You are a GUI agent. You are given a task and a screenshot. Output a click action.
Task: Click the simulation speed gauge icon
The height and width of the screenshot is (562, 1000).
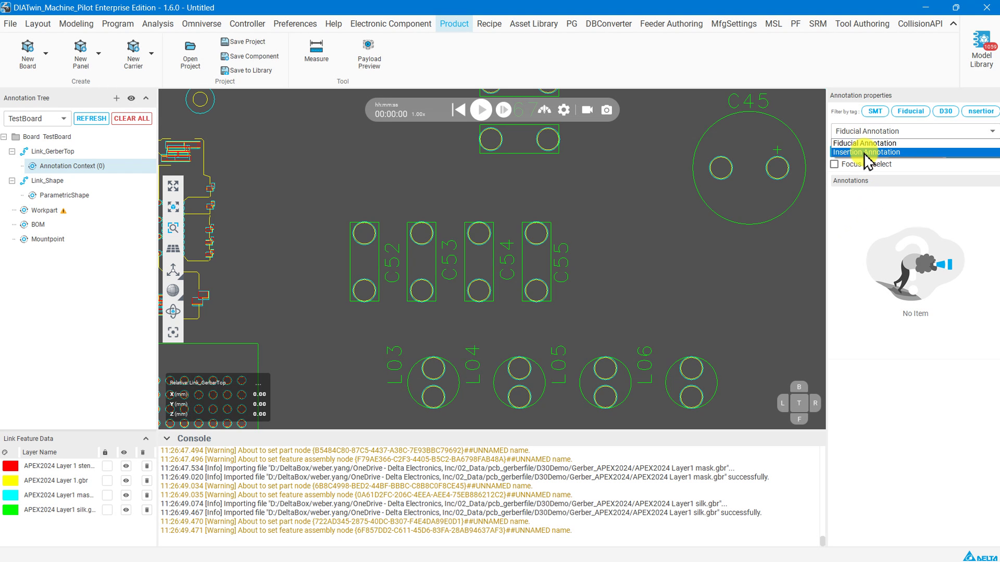pyautogui.click(x=544, y=110)
